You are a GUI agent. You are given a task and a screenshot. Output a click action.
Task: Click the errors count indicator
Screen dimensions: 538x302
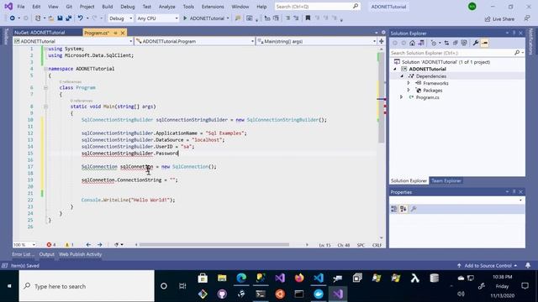pyautogui.click(x=51, y=244)
